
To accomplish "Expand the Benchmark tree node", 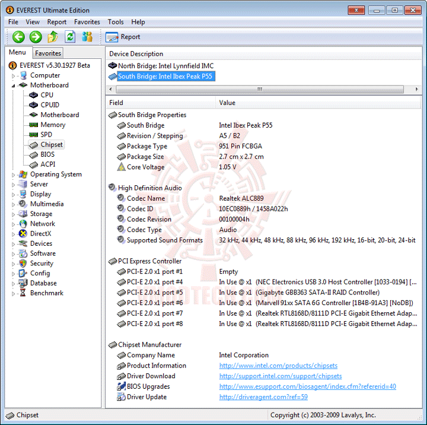I will 13,294.
